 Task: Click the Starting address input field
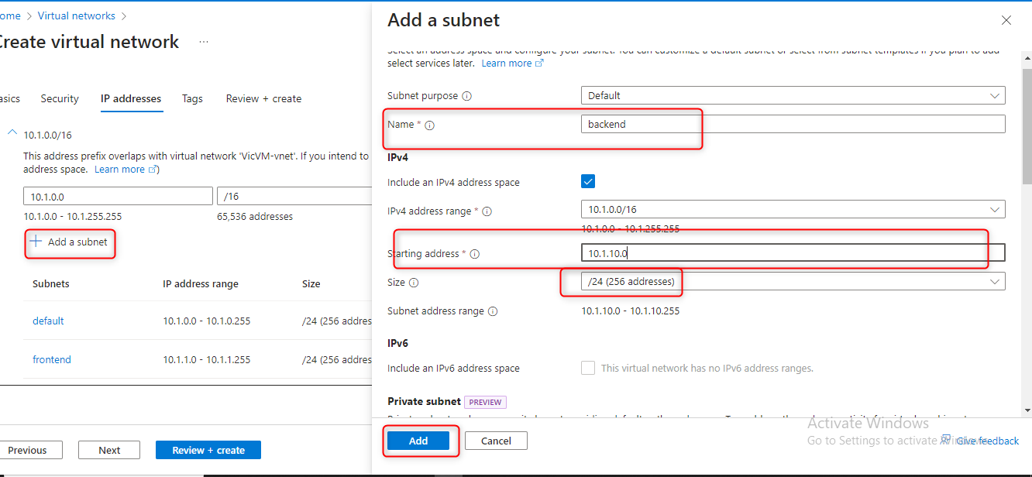coord(793,253)
